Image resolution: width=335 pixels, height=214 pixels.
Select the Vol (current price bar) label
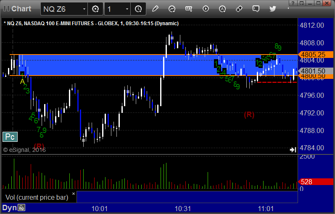pyautogui.click(x=37, y=197)
